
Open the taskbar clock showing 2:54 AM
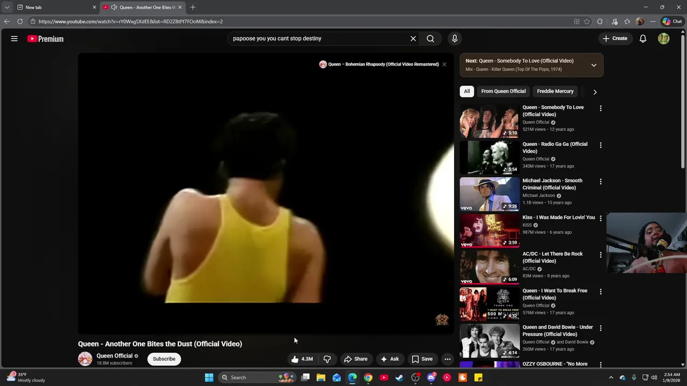pos(671,377)
